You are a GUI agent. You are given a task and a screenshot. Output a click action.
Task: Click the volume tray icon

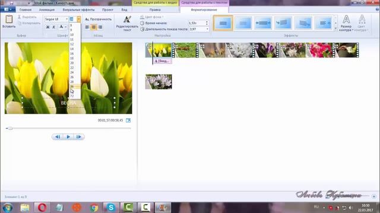[x=350, y=208]
